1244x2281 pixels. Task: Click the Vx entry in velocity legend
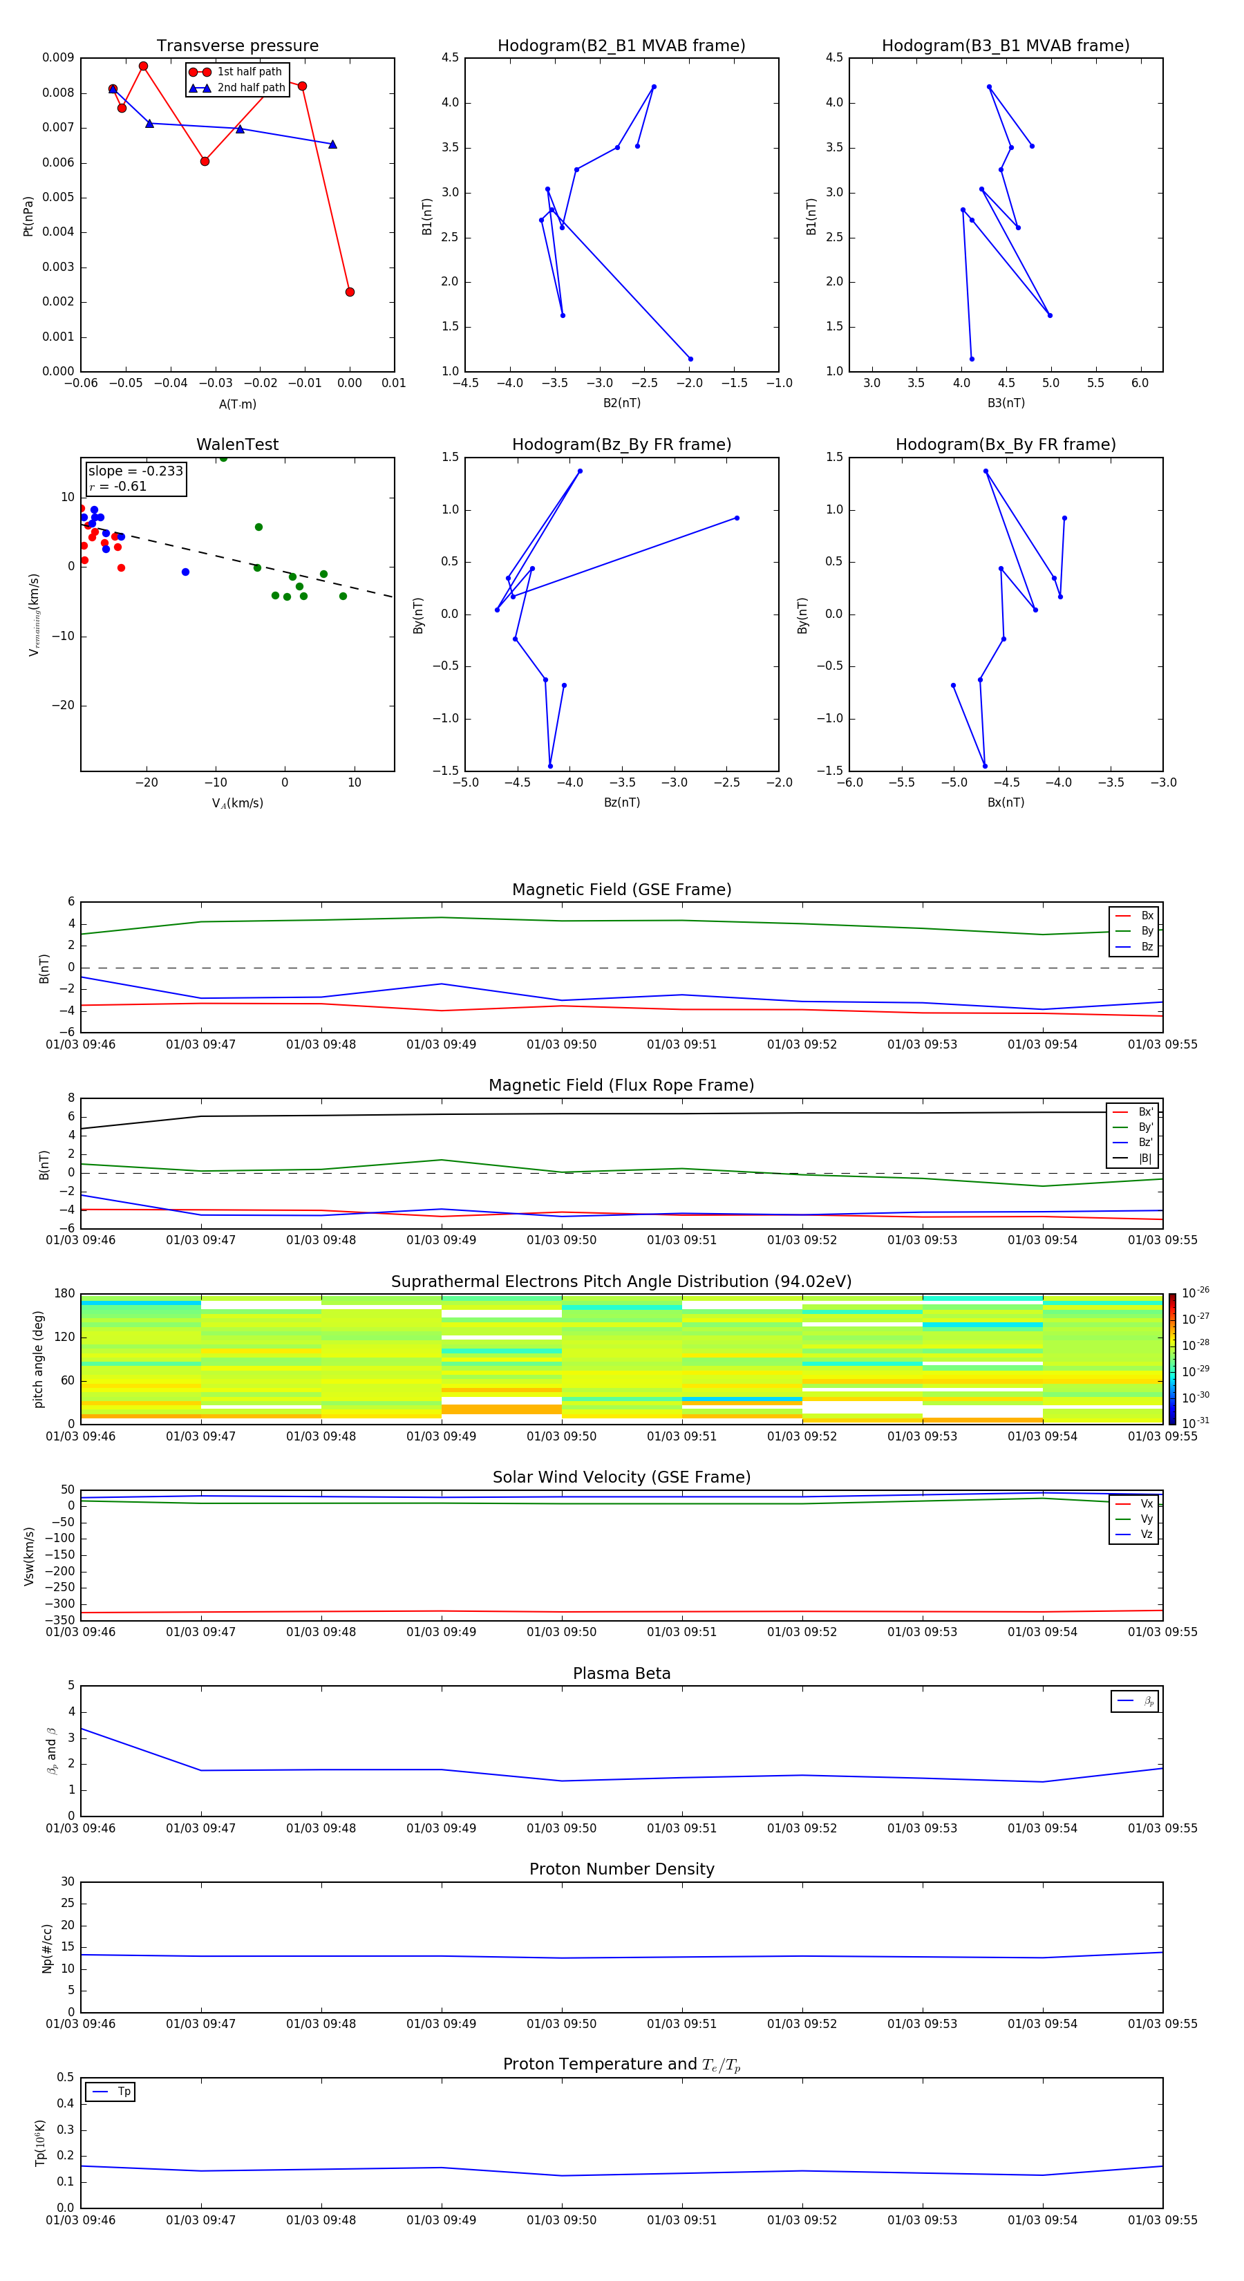1134,1505
